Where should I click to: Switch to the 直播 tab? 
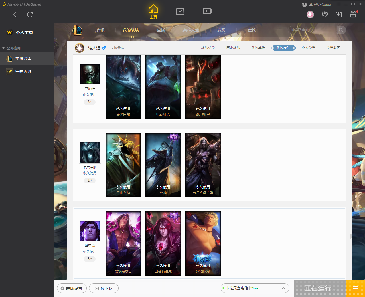coord(161,30)
